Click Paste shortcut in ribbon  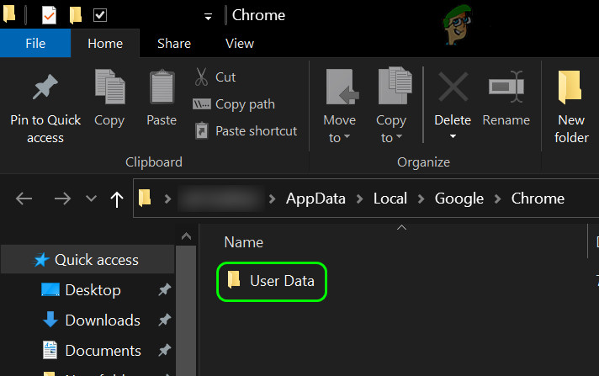pos(245,131)
